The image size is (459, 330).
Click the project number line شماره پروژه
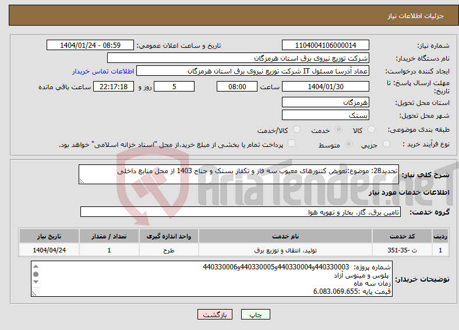point(297,267)
